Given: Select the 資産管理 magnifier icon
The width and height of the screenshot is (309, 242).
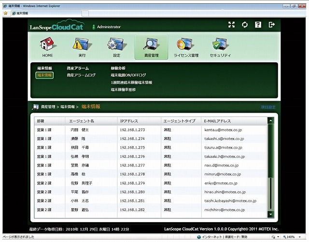Looking at the screenshot, I should (x=151, y=44).
